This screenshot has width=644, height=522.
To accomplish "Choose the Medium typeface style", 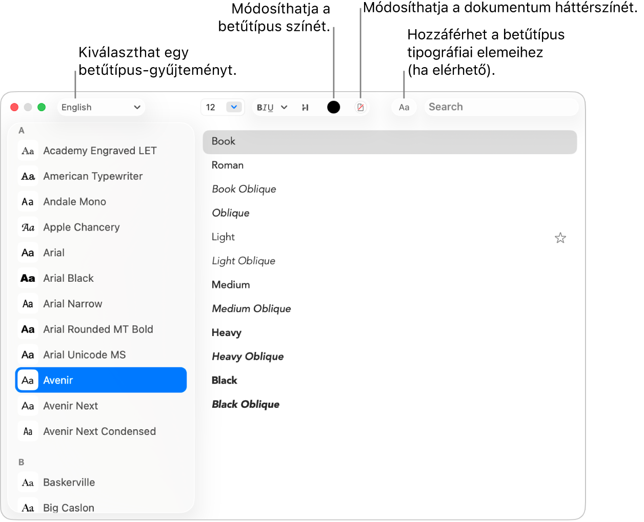I will tap(390, 285).
